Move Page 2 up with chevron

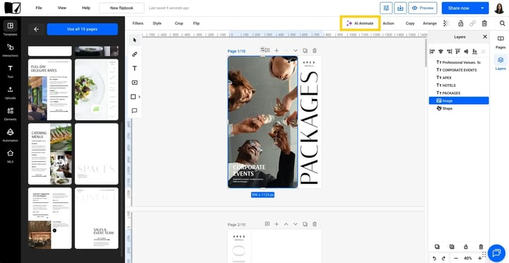(286, 224)
